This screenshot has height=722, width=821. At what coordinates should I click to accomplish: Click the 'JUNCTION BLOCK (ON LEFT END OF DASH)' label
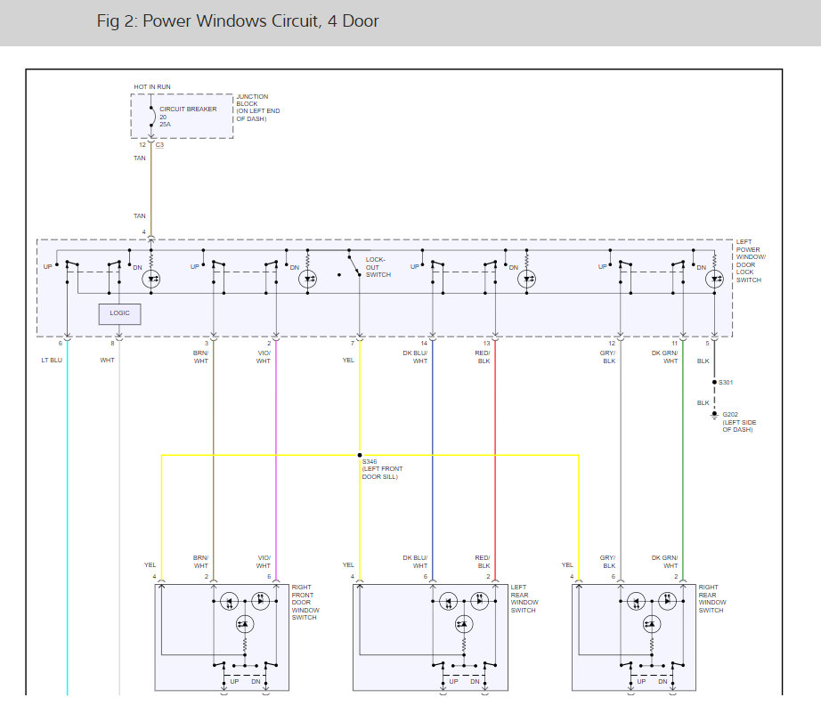257,108
